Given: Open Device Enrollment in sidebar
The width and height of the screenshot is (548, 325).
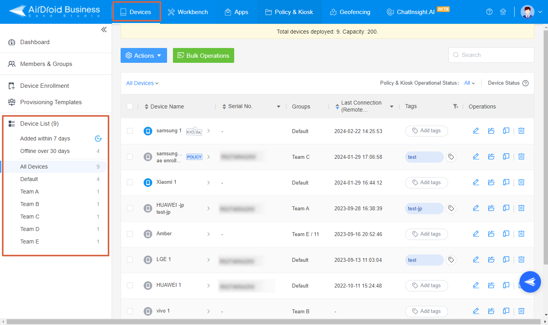Looking at the screenshot, I should [x=44, y=86].
